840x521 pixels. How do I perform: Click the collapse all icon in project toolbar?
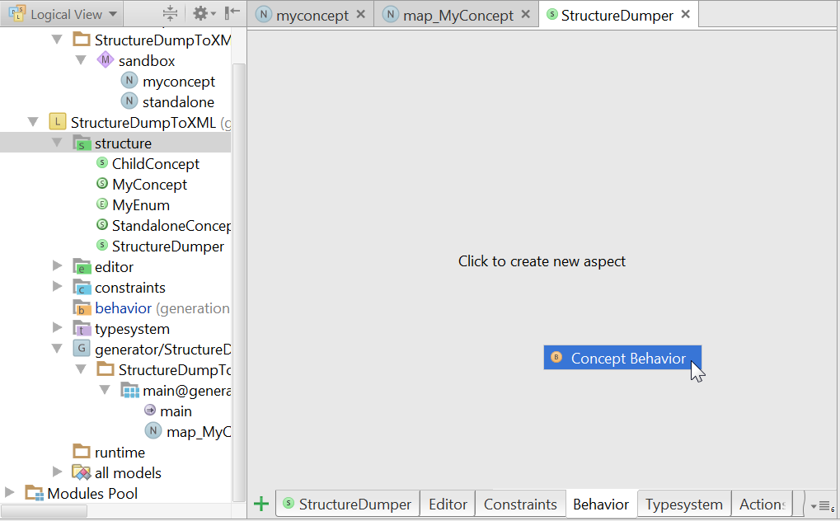coord(170,14)
